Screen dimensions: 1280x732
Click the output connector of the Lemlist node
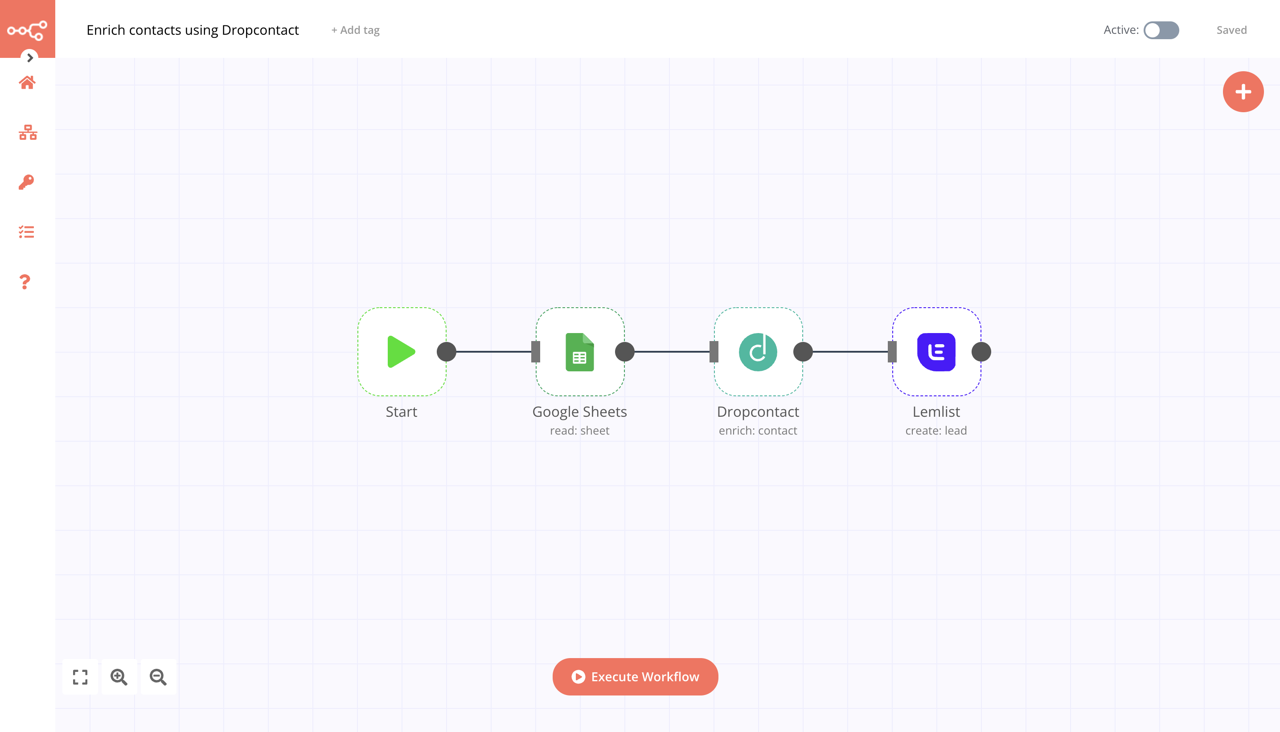coord(981,351)
